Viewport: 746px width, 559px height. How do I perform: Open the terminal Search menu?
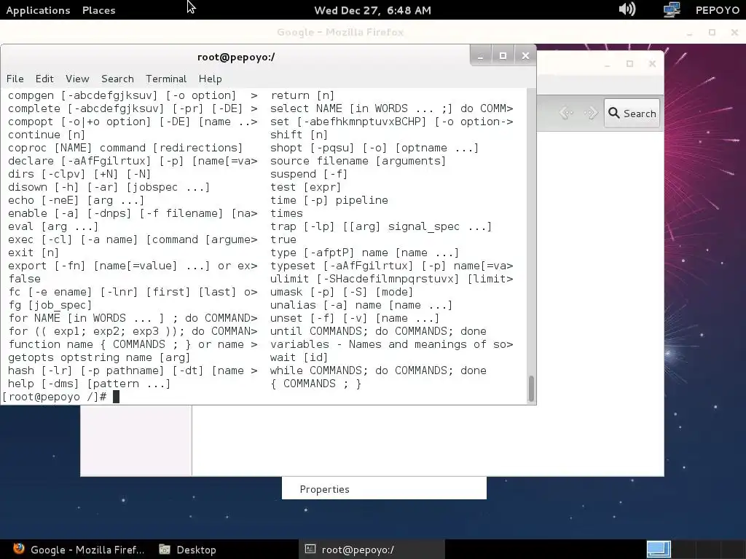(x=117, y=79)
